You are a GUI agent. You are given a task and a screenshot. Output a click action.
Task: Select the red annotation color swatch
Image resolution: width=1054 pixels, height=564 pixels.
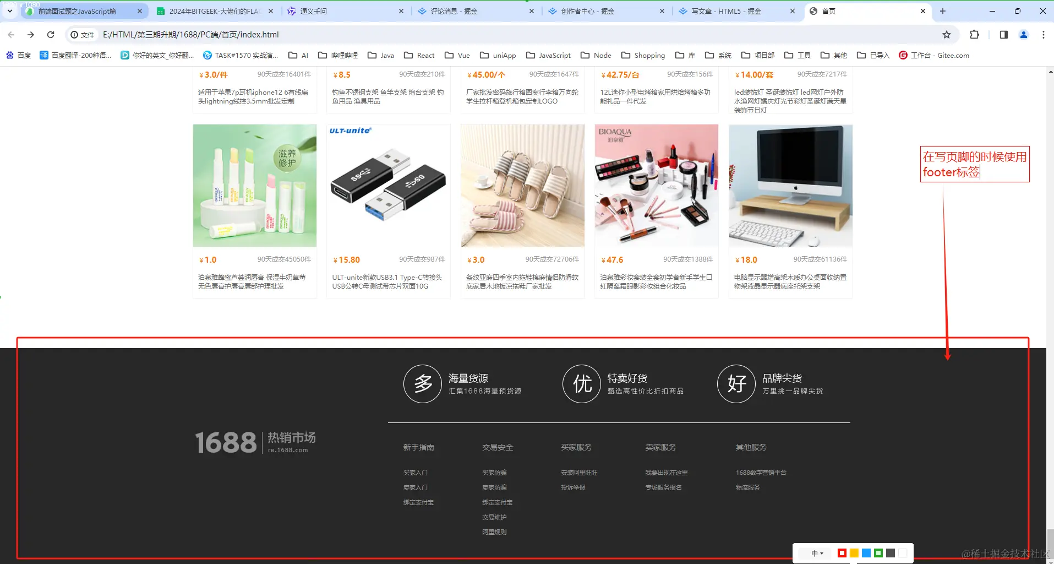click(x=842, y=553)
